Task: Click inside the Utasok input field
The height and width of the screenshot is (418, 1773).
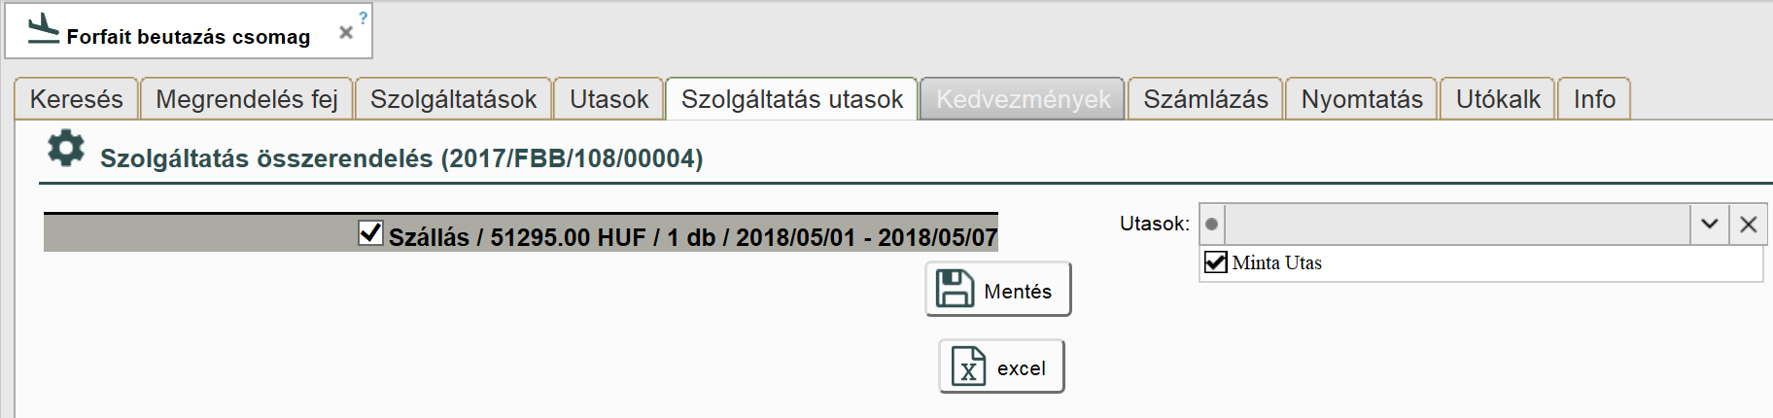Action: 1456,225
